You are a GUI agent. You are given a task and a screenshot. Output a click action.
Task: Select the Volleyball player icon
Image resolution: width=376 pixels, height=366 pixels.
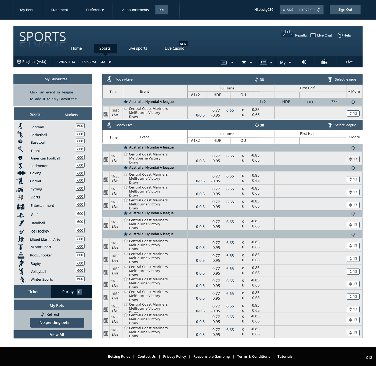point(21,271)
